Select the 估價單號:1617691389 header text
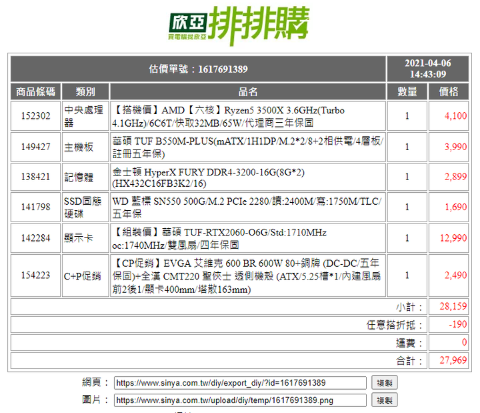This screenshot has width=480, height=413. (x=199, y=69)
